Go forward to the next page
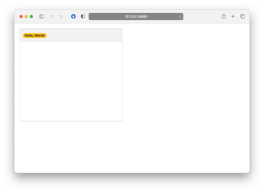This screenshot has width=264, height=192. pyautogui.click(x=61, y=16)
